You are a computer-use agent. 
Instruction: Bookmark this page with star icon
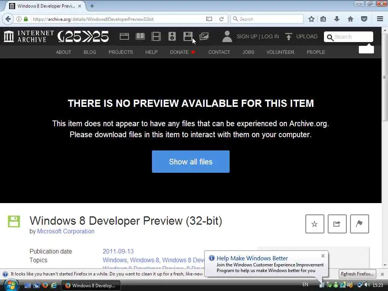coord(311,19)
